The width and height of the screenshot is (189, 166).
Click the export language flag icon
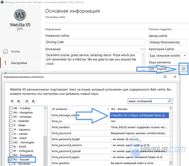pyautogui.click(x=33, y=102)
